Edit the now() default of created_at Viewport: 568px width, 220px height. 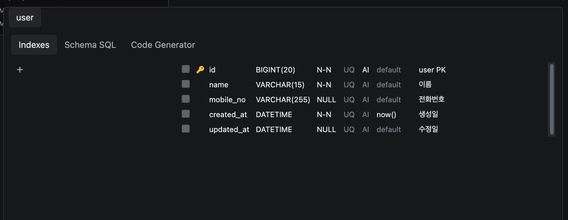tap(386, 115)
